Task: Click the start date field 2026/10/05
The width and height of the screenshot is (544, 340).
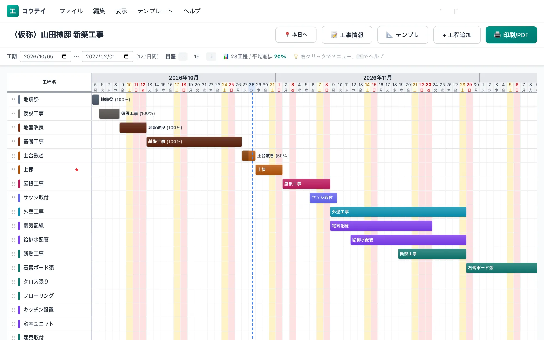Action: tap(45, 56)
